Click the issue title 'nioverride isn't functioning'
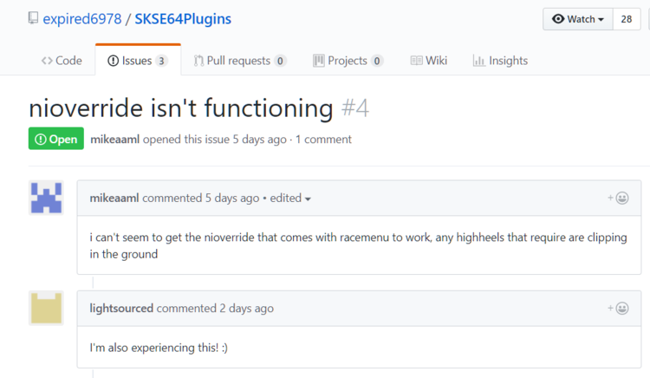Screen dimensions: 650x378 tap(181, 108)
